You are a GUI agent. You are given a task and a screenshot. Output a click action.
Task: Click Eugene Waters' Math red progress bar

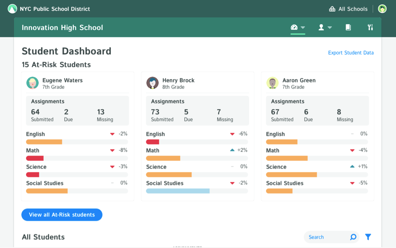(x=35, y=158)
